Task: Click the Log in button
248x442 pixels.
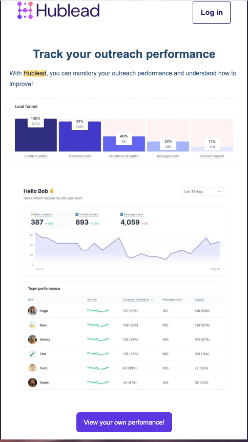Action: point(212,12)
